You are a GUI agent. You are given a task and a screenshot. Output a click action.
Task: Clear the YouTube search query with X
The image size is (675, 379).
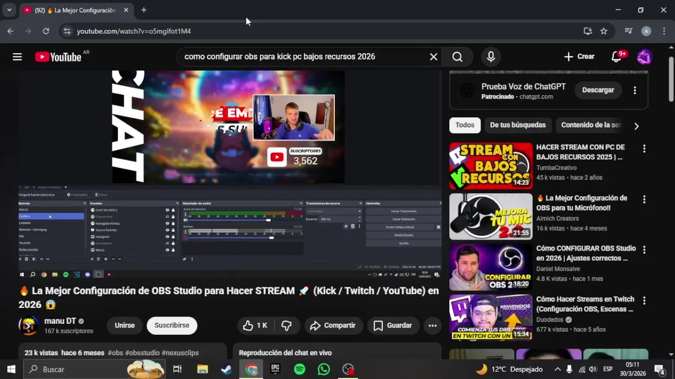coord(433,57)
